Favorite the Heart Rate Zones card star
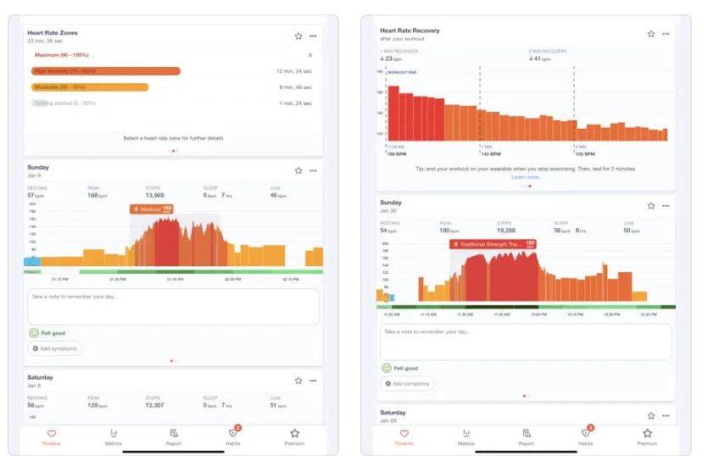Image resolution: width=708 pixels, height=456 pixels. [298, 36]
